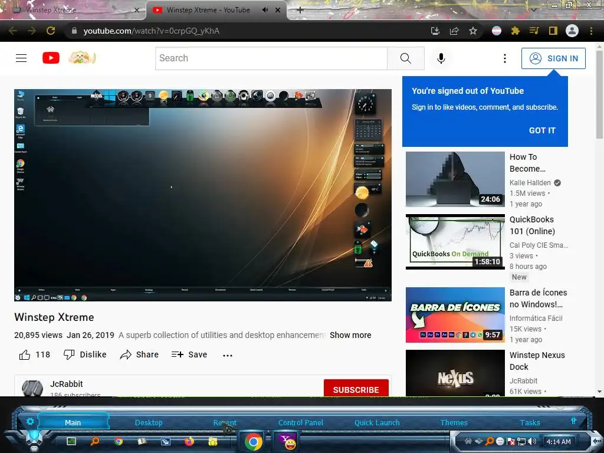Open the Share options for the video

pos(139,354)
